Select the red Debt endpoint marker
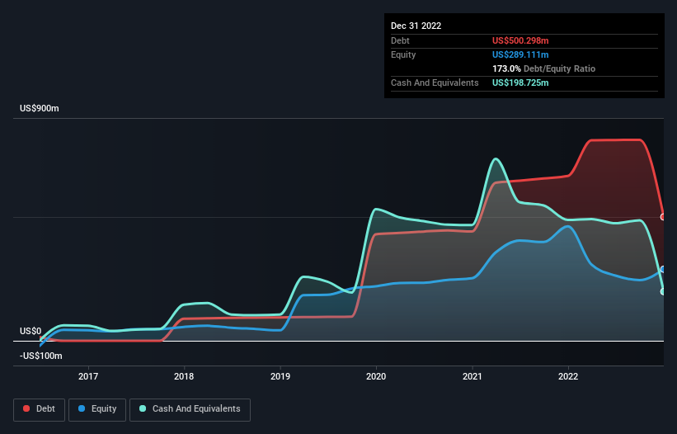The image size is (677, 434). (663, 217)
